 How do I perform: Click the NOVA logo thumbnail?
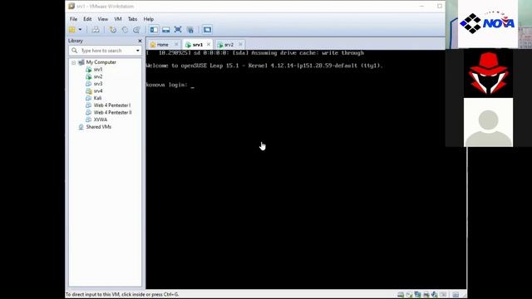pos(488,24)
